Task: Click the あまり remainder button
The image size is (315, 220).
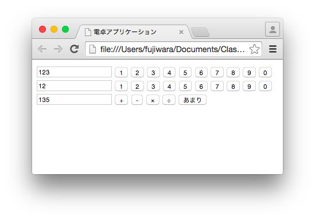Action: click(x=192, y=100)
